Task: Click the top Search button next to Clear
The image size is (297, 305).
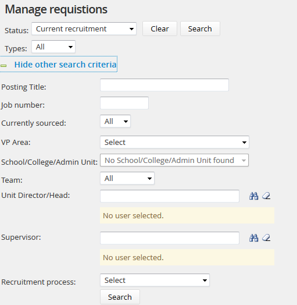Action: click(200, 29)
